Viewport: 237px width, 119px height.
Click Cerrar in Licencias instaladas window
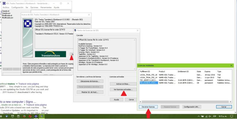coord(224,107)
